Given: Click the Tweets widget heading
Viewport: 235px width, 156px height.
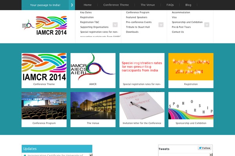Looking at the screenshot, I should tap(164, 149).
